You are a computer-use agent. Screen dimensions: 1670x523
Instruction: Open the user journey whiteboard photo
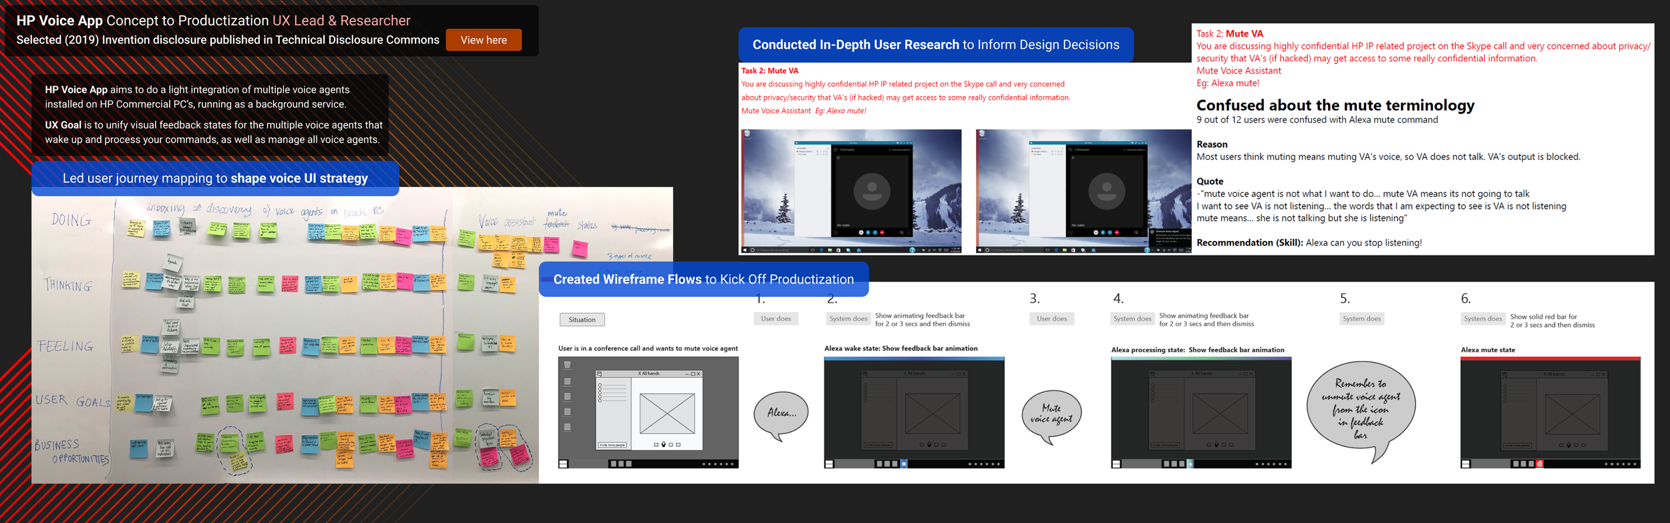pos(352,336)
